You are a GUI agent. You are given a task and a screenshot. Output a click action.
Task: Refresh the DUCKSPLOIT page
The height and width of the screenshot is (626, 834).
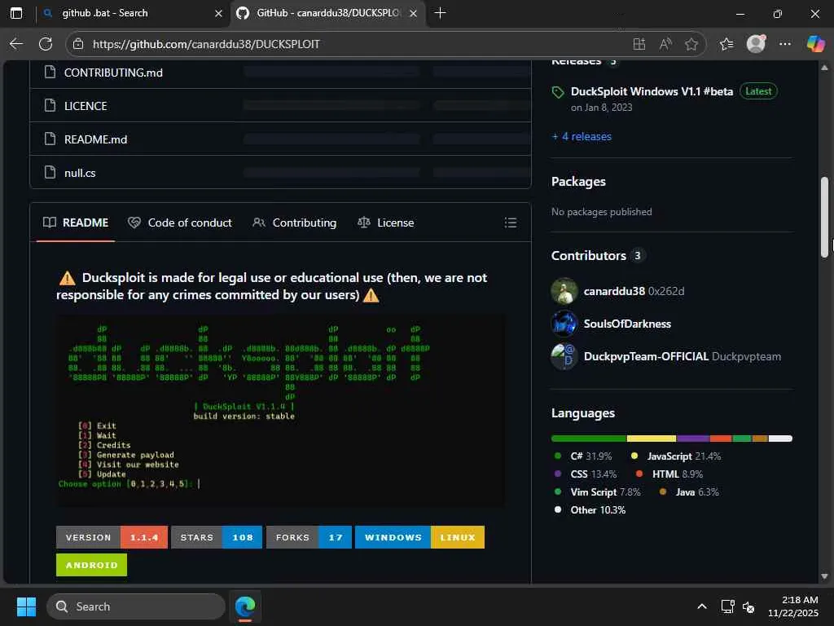[46, 44]
